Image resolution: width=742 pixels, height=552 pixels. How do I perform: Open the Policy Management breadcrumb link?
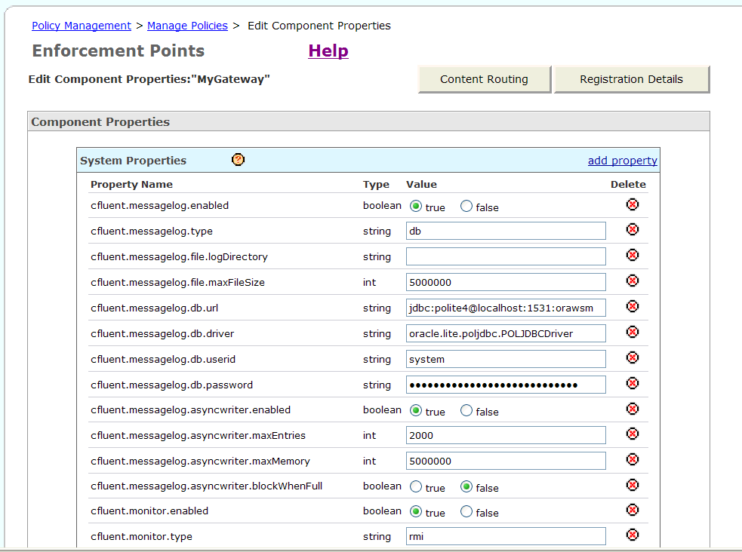coord(82,26)
